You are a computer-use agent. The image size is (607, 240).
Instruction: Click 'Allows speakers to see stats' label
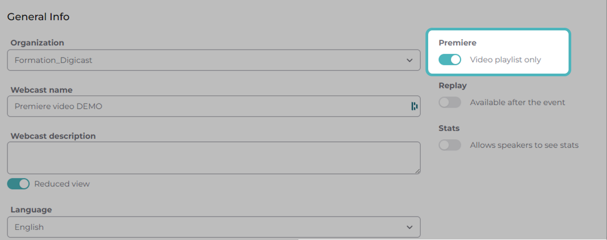tap(524, 145)
